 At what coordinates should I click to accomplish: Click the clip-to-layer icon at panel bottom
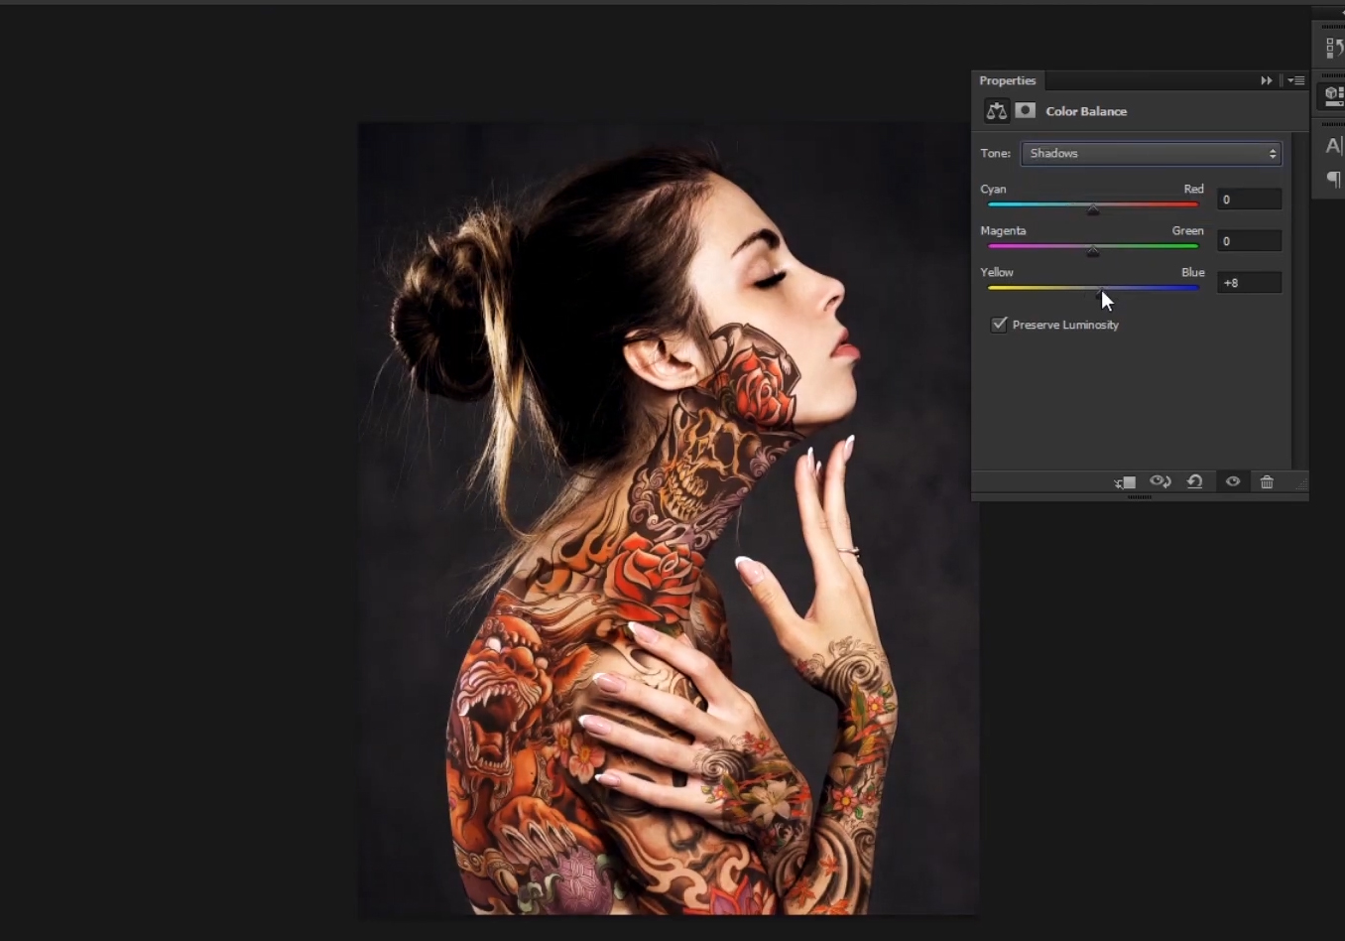tap(1124, 482)
